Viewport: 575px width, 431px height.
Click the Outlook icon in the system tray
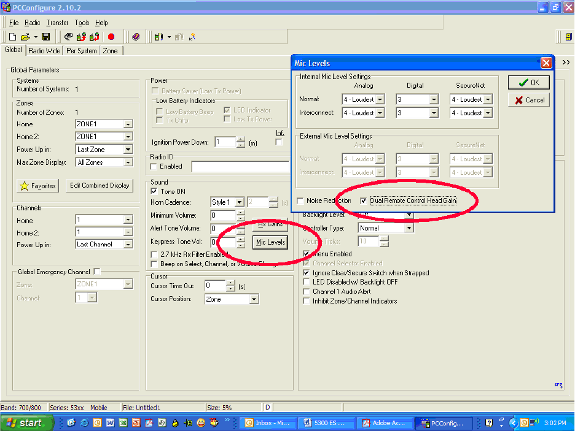[524, 423]
